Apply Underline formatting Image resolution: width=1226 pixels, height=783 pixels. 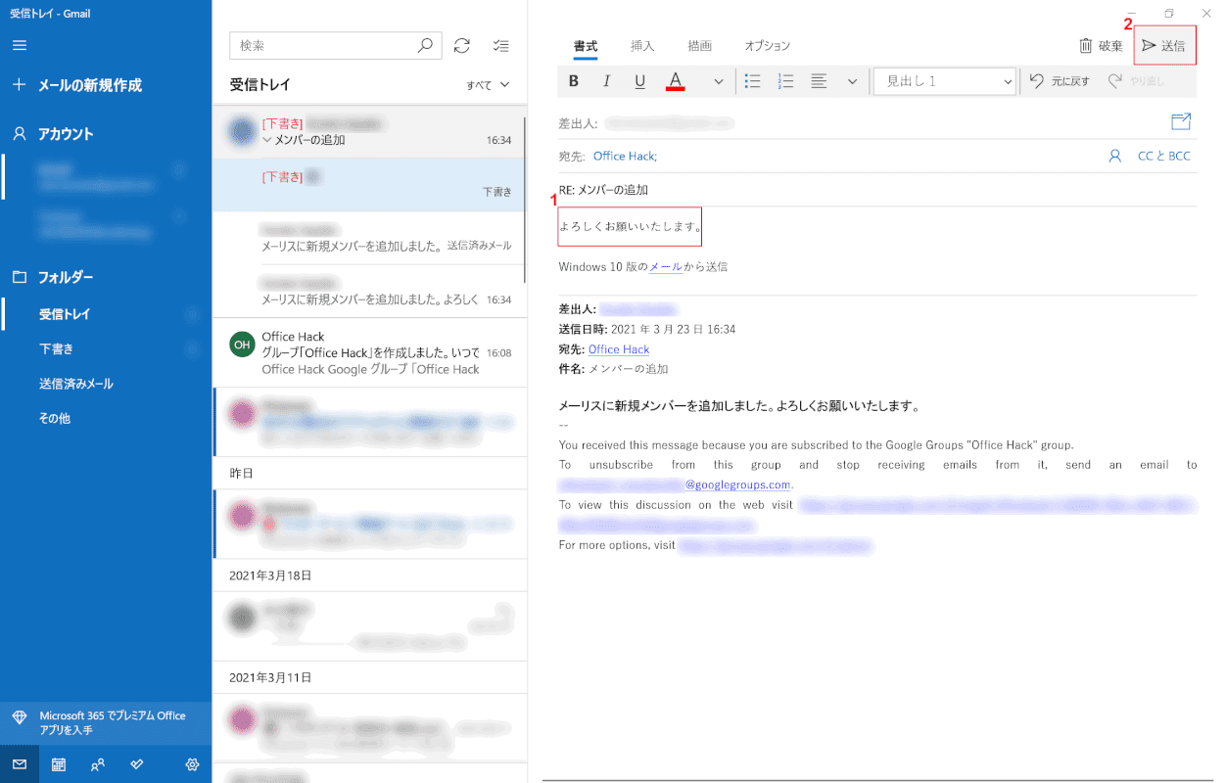point(640,81)
